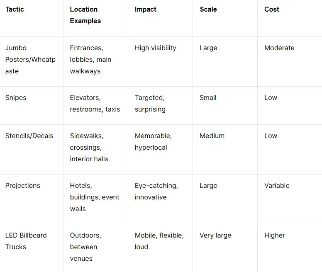Click the Scale column header
This screenshot has height=272, width=322.
(x=208, y=9)
